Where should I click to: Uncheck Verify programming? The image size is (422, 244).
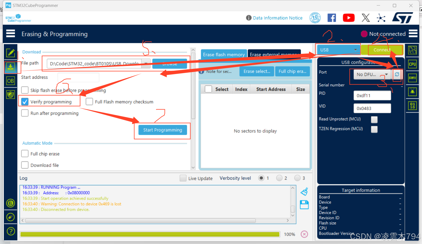(x=25, y=101)
